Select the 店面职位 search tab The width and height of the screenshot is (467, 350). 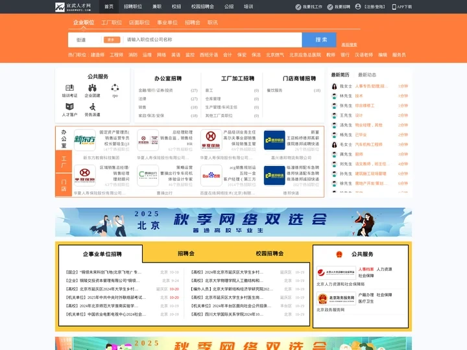coord(139,22)
